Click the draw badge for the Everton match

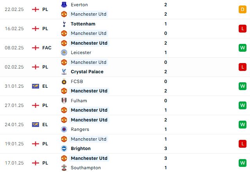click(x=243, y=9)
